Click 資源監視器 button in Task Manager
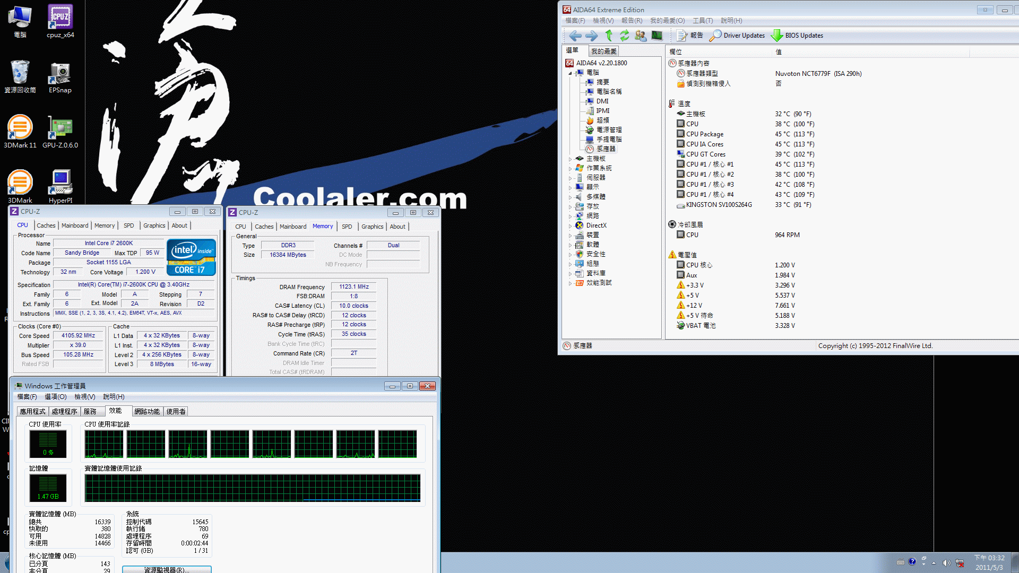This screenshot has width=1019, height=573. tap(167, 570)
